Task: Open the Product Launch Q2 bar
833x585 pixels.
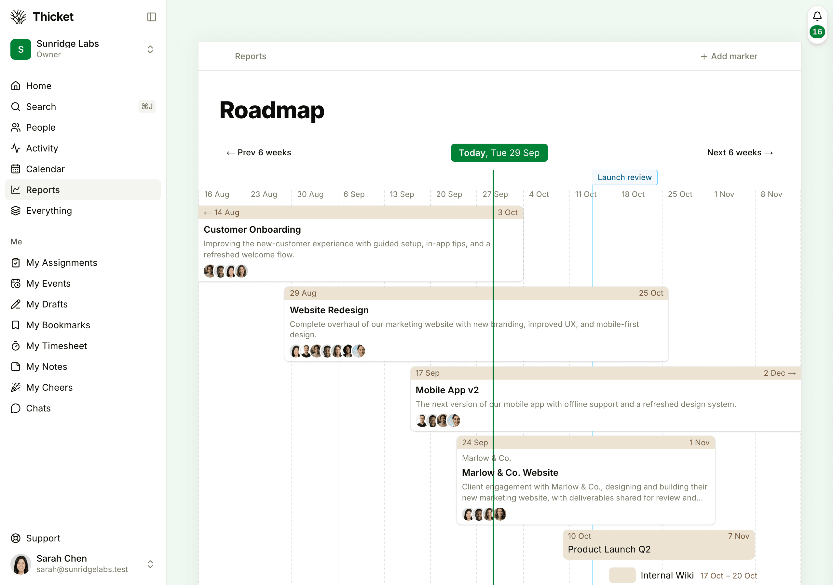Action: [659, 544]
